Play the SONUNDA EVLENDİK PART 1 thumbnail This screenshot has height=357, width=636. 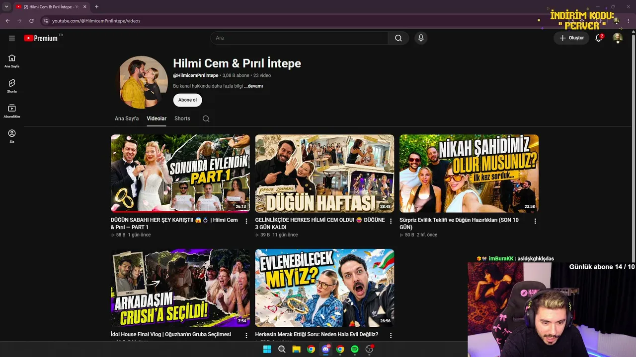[180, 174]
